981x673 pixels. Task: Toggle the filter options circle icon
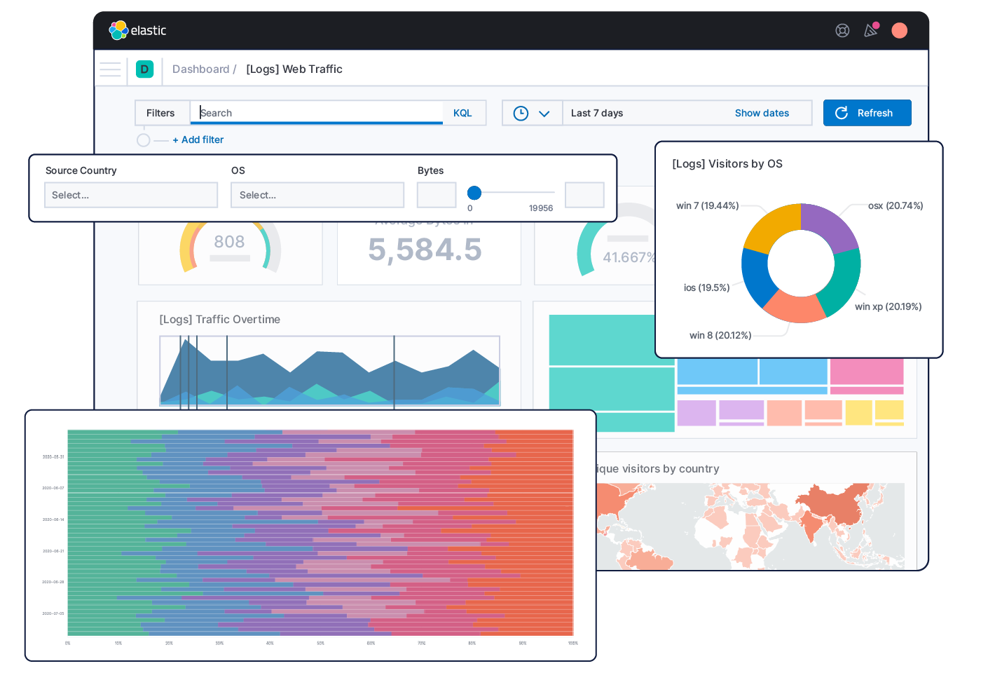click(x=144, y=140)
